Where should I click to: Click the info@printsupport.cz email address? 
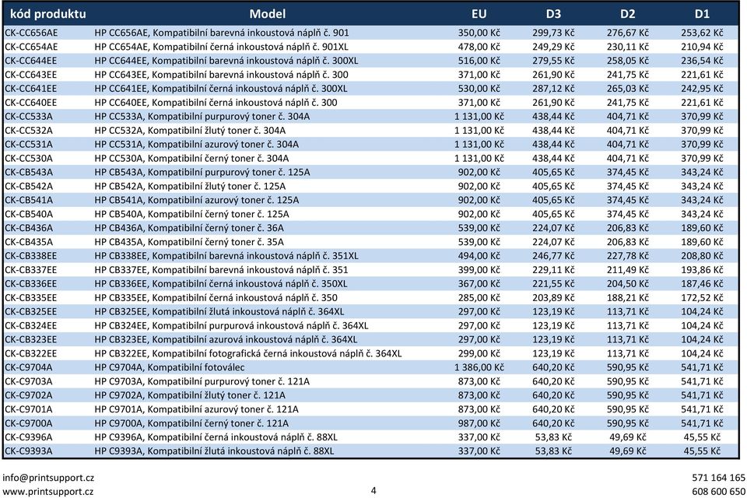point(48,478)
